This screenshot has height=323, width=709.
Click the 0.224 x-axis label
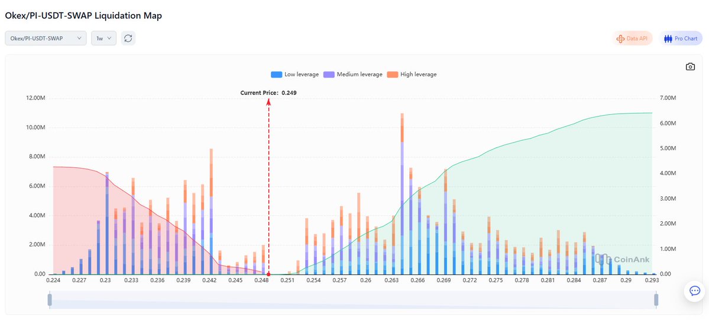tap(53, 280)
